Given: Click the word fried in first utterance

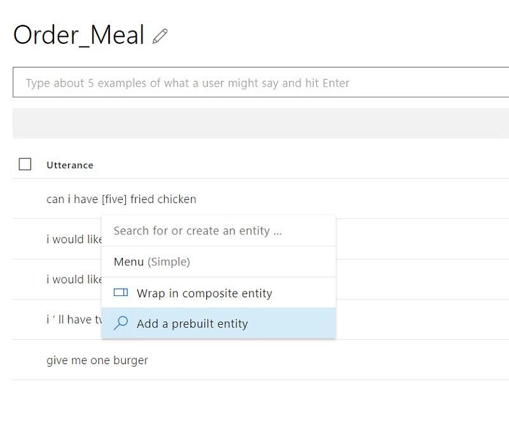Looking at the screenshot, I should pyautogui.click(x=143, y=199).
